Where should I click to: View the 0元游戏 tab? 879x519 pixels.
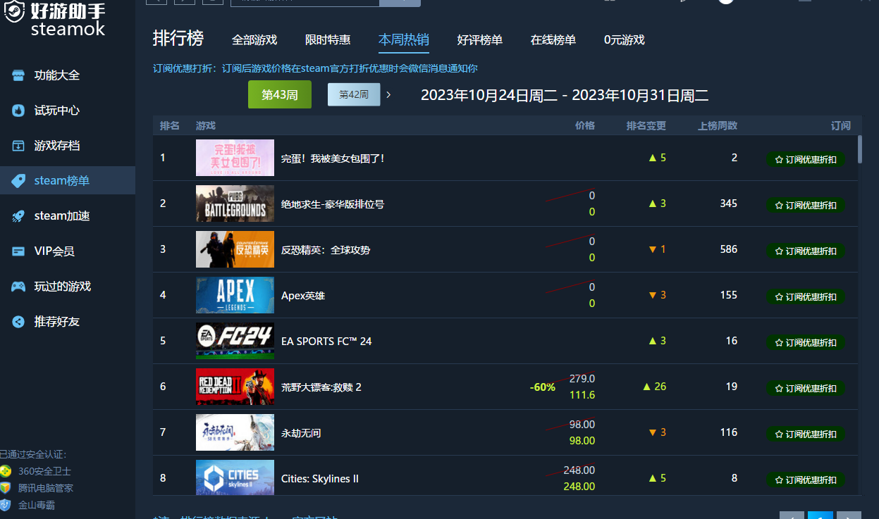(x=625, y=40)
